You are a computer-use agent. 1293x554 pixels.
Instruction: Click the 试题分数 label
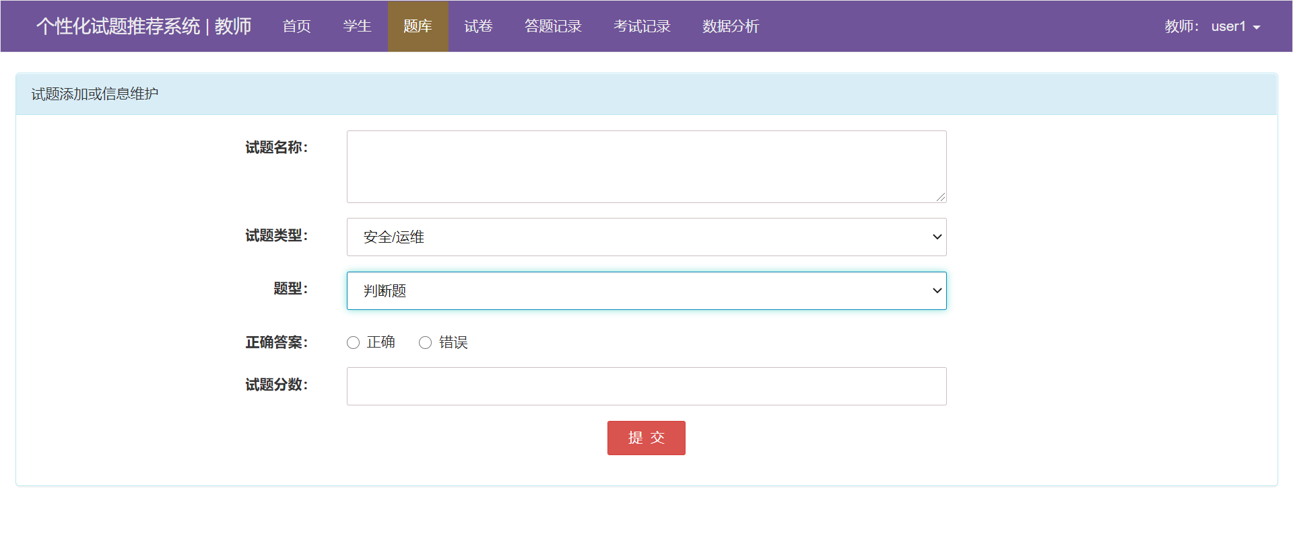point(277,385)
